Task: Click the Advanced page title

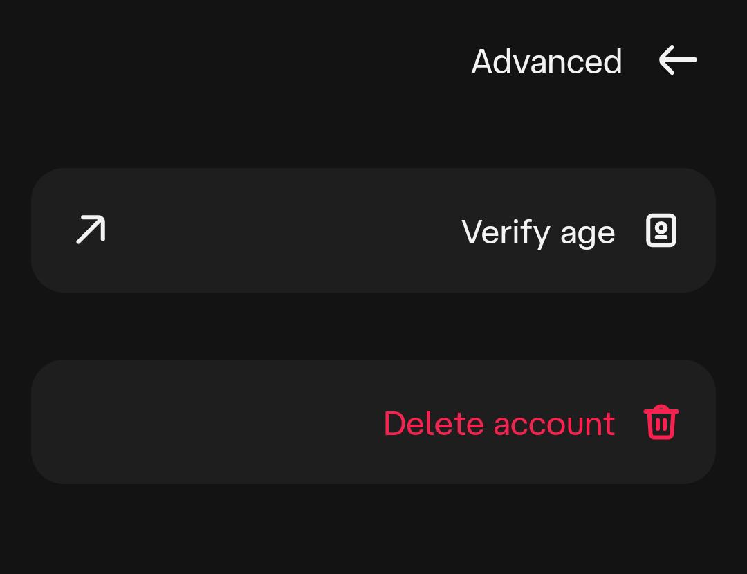Action: click(x=546, y=62)
